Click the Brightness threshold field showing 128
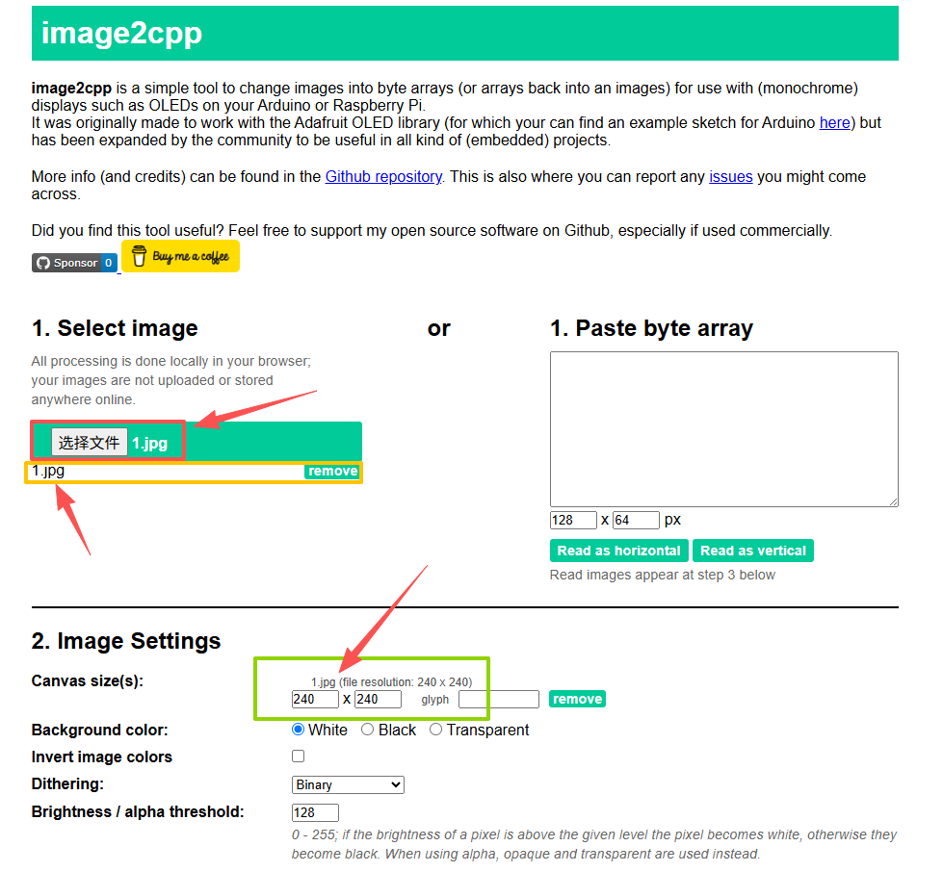943x872 pixels. pyautogui.click(x=315, y=812)
